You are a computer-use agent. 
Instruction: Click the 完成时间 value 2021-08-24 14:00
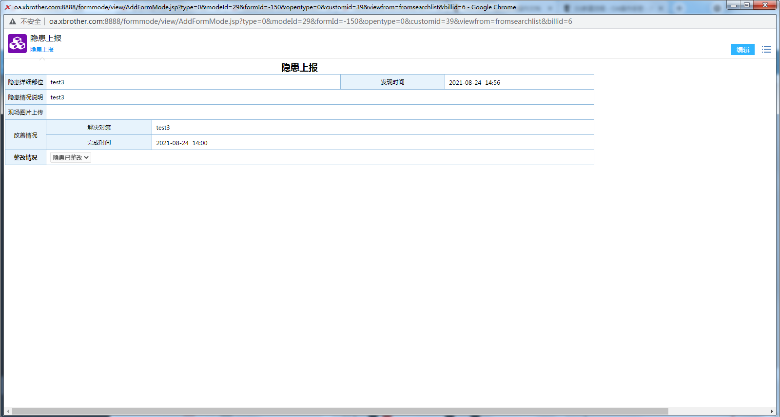(182, 143)
